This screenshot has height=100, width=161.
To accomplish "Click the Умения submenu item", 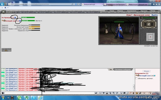I will 112,12.
